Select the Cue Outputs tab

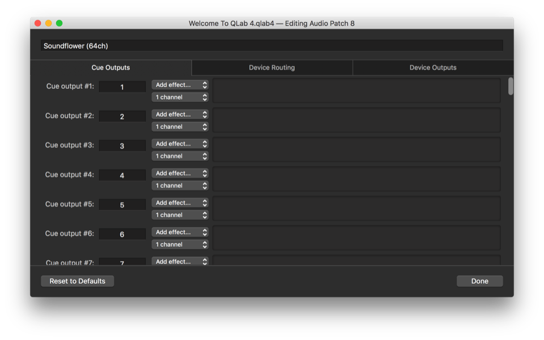pos(111,68)
